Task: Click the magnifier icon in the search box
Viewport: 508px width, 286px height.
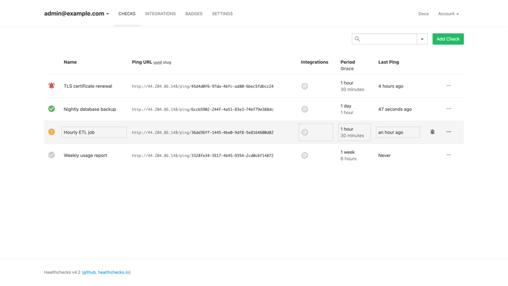Action: 358,39
